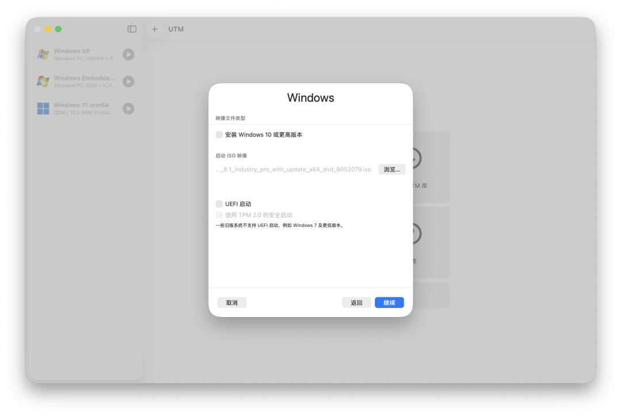Viewport: 621px width, 417px height.
Task: Click the green zoom window button
Action: click(58, 29)
